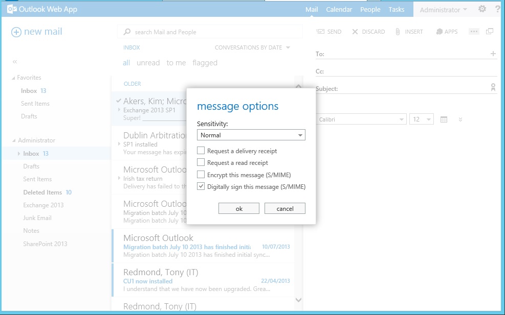
Task: Open the Administrator account menu
Action: point(443,10)
